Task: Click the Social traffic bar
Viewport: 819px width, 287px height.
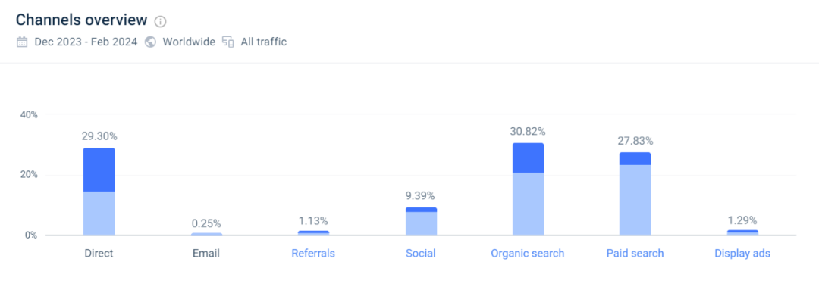Action: pos(420,220)
